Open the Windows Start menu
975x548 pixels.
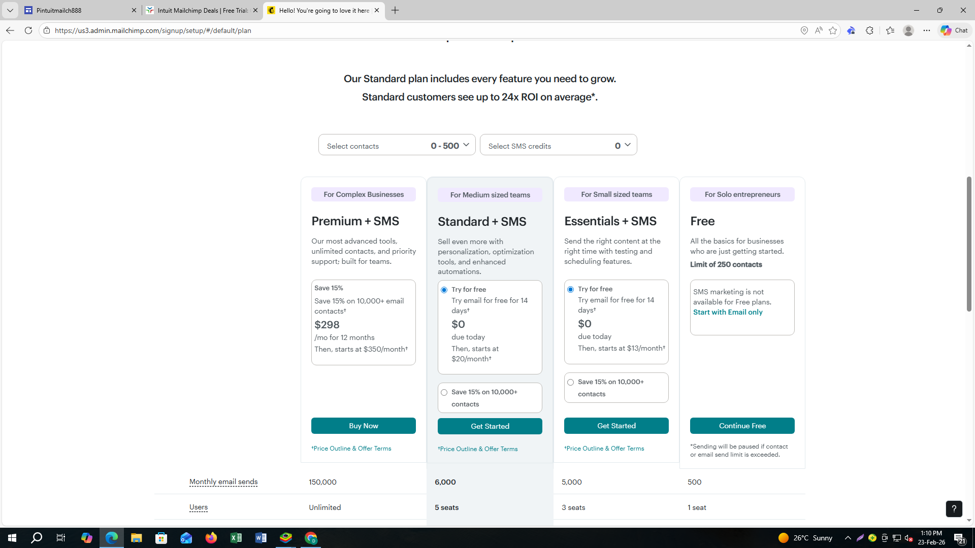click(12, 538)
